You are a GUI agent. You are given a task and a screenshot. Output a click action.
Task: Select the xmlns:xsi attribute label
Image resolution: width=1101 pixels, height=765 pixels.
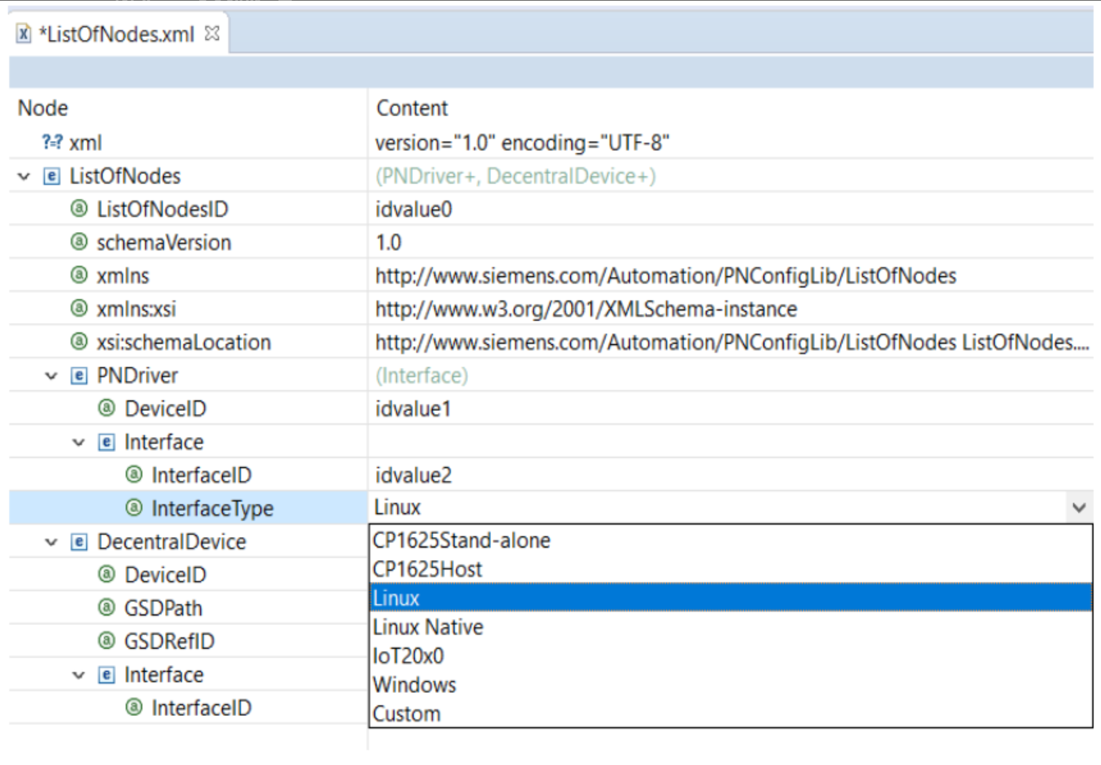pyautogui.click(x=136, y=309)
